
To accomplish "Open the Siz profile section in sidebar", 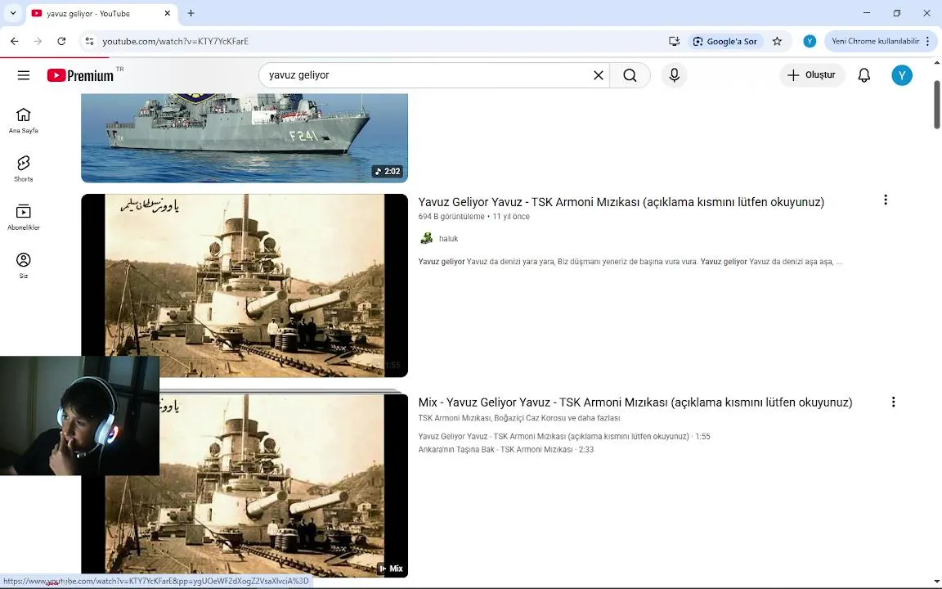I will [x=24, y=266].
